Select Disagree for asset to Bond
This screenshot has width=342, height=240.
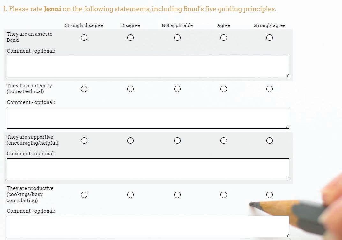coord(130,38)
